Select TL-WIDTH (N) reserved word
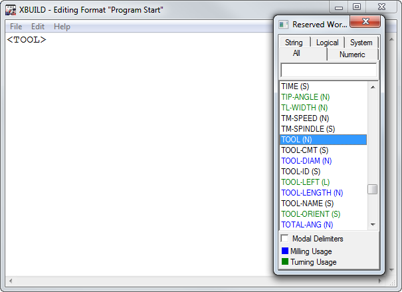The image size is (402, 292). 323,108
